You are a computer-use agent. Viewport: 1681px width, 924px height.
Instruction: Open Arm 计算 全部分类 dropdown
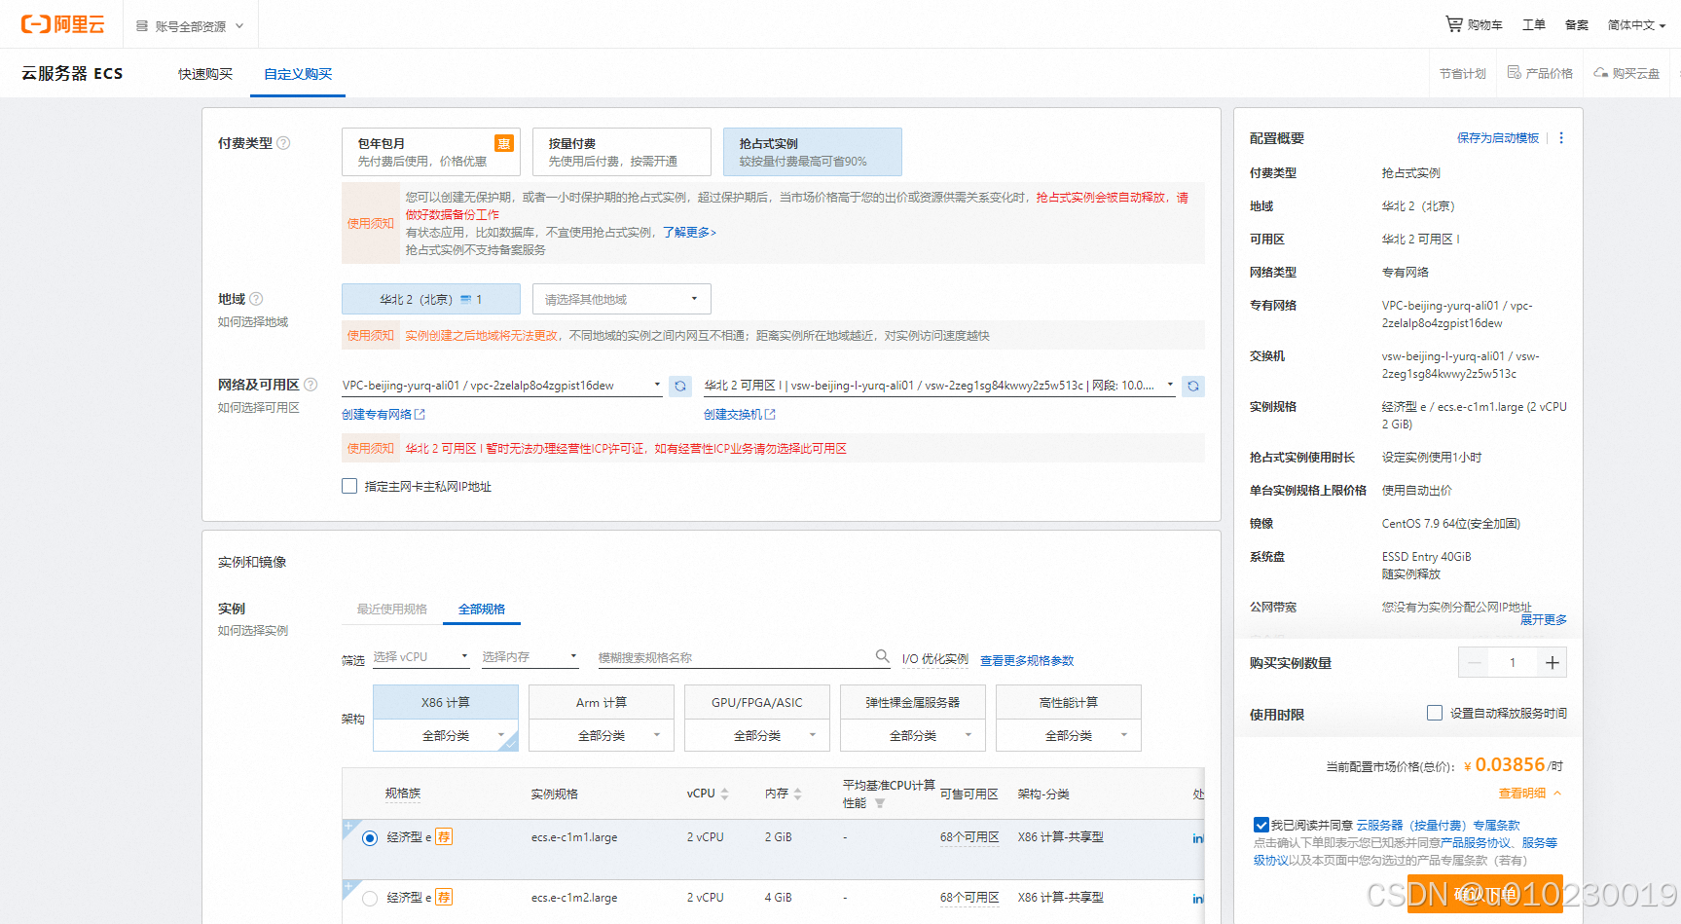(x=602, y=735)
